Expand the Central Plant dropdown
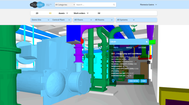The width and height of the screenshot is (189, 105). [x=61, y=20]
